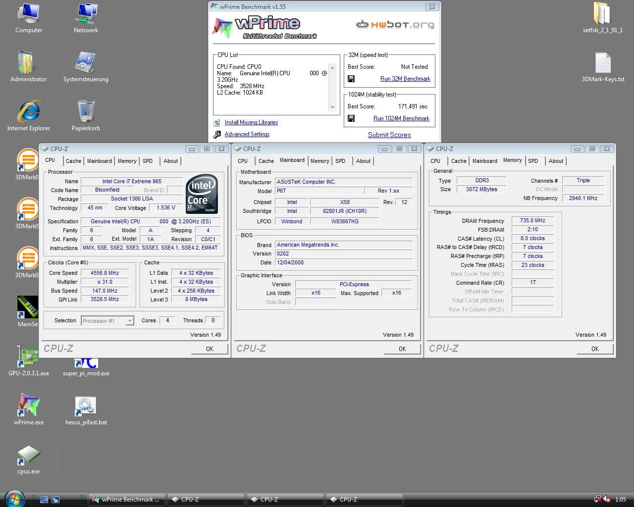Click down arrow of CPU List scrollbar
The height and width of the screenshot is (507, 634).
[x=332, y=107]
